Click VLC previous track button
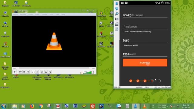 tap(20, 72)
